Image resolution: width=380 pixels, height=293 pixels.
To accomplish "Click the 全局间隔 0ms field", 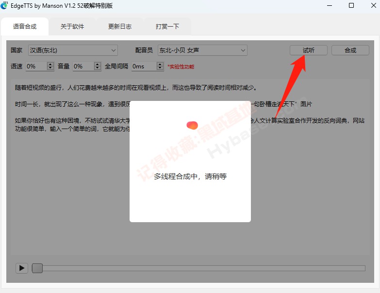I will 144,66.
